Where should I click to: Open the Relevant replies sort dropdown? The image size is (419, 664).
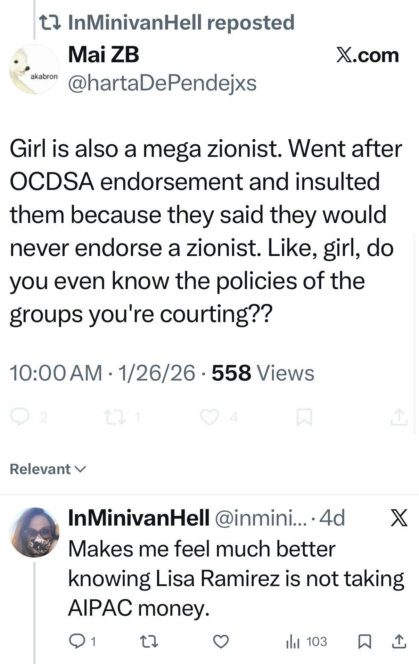[x=48, y=469]
